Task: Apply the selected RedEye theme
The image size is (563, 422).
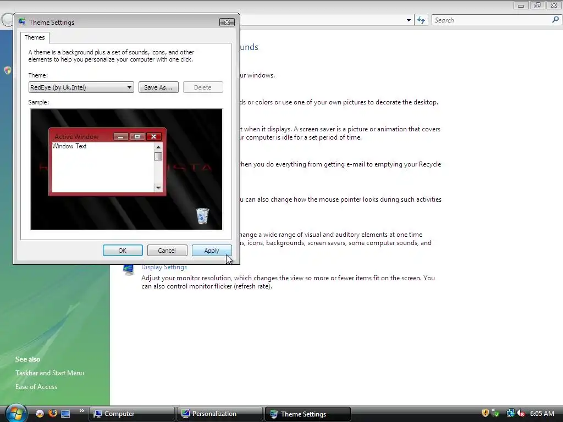Action: point(212,251)
